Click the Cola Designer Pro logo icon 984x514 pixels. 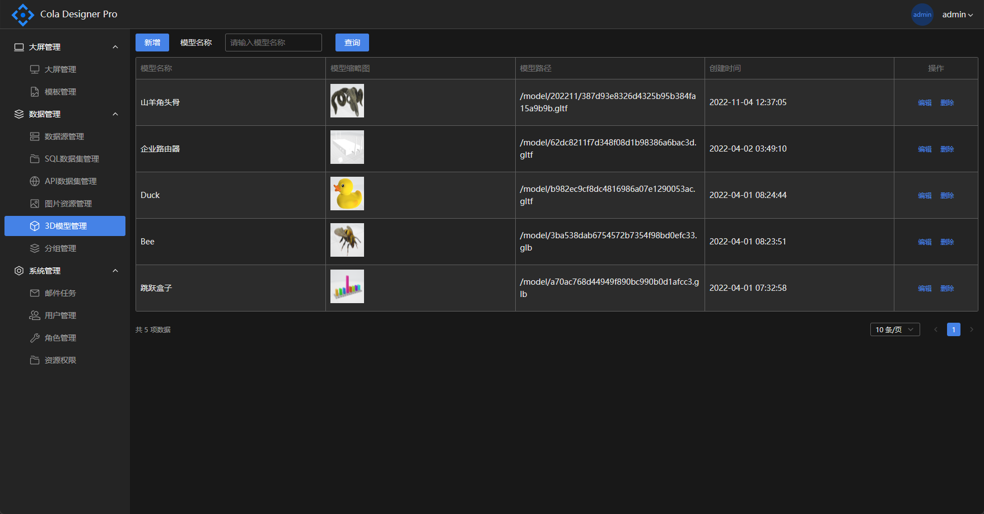click(x=22, y=15)
